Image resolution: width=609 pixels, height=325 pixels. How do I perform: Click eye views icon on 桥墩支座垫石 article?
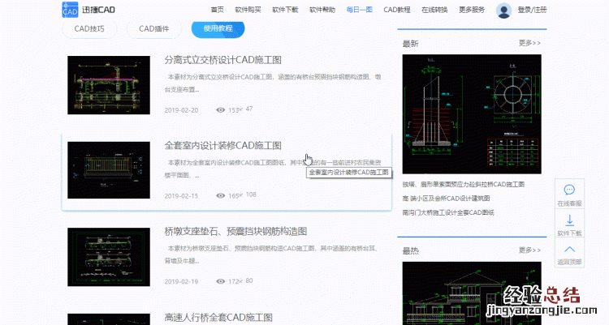pos(220,281)
